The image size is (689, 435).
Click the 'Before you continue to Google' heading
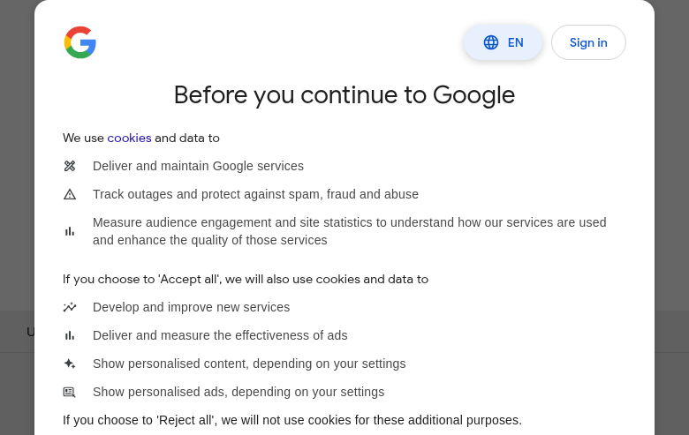(344, 94)
